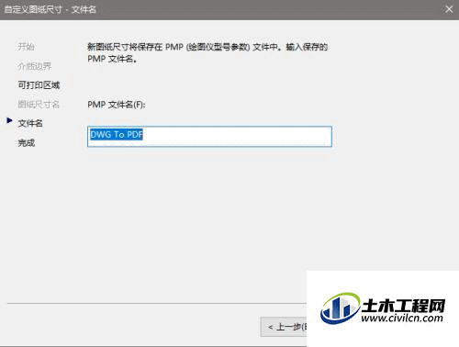The image size is (459, 347).
Task: Click the PMP file name input field
Action: tap(209, 137)
